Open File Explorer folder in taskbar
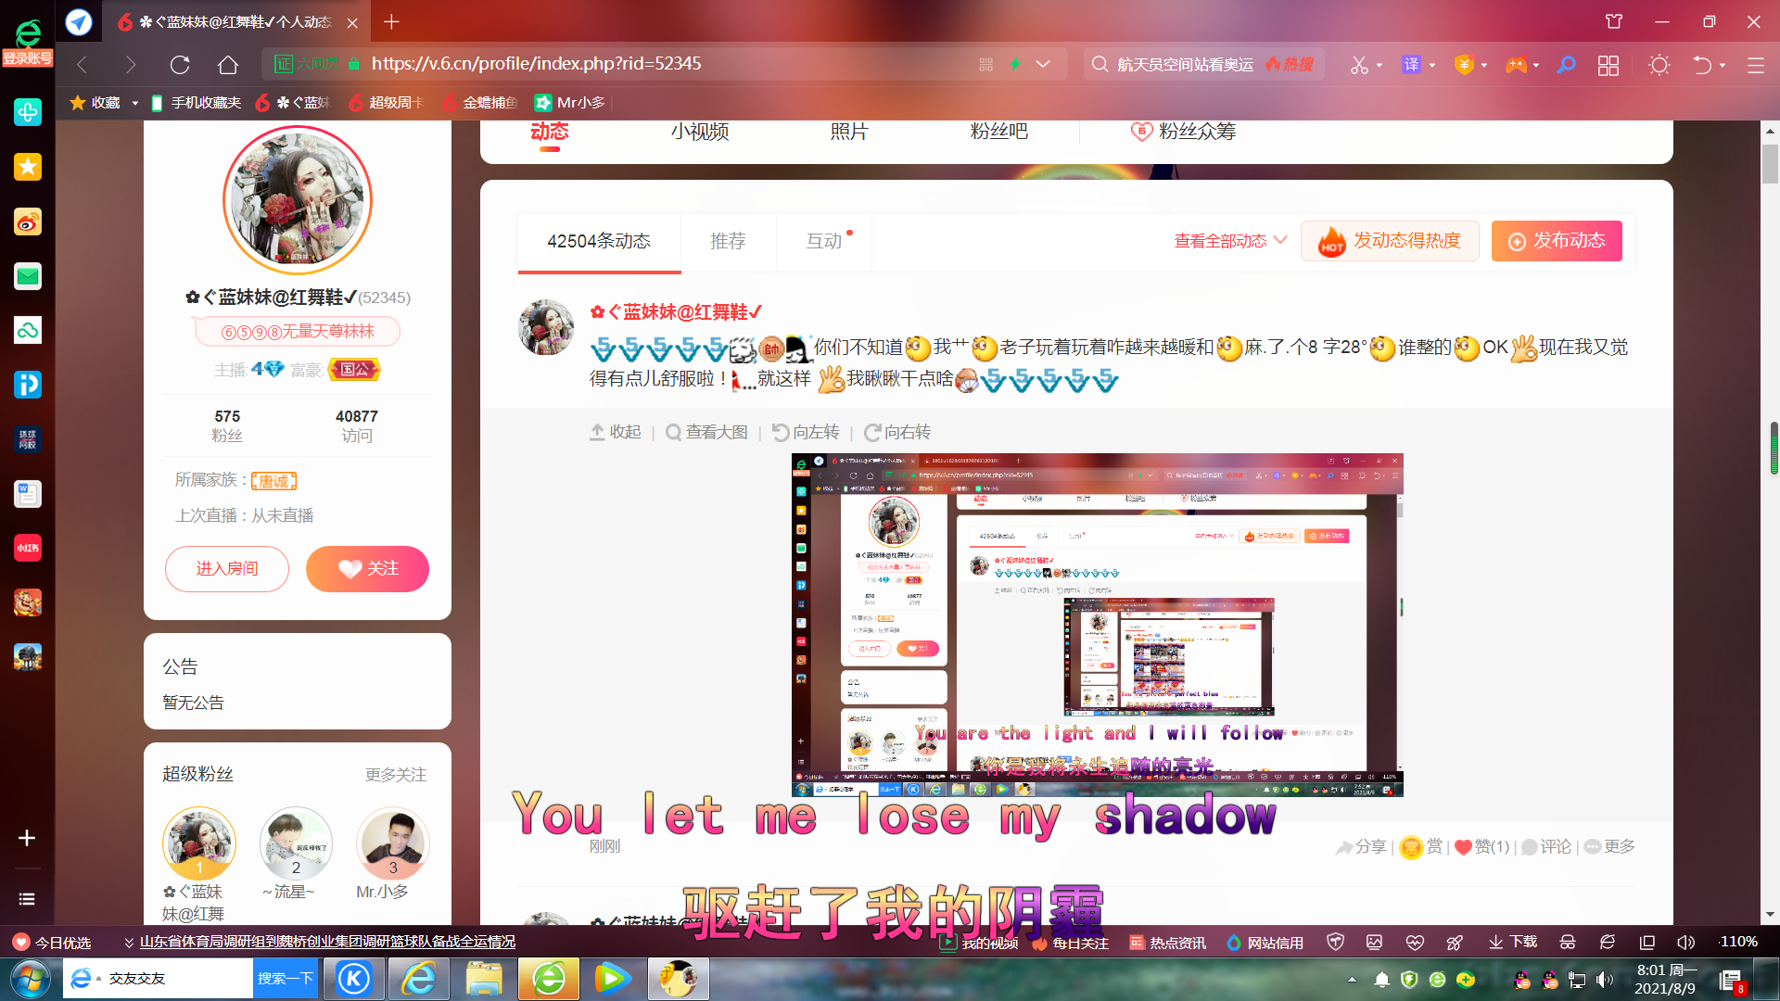The width and height of the screenshot is (1780, 1001). [x=484, y=979]
